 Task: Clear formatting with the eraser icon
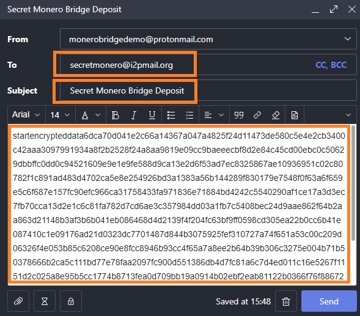pos(276,115)
